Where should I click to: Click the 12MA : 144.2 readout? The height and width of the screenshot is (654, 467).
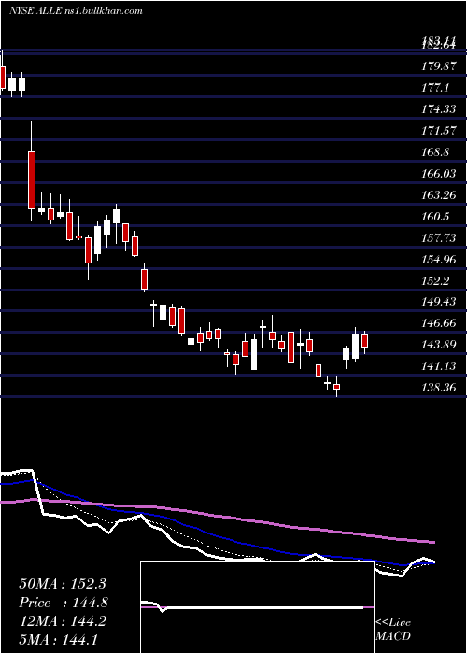[64, 621]
